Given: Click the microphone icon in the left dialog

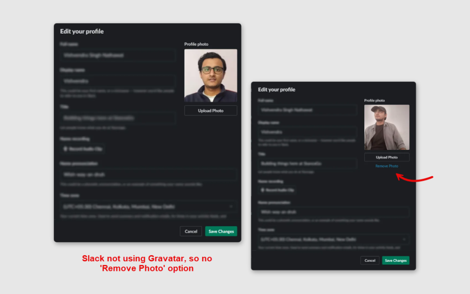Looking at the screenshot, I should click(x=65, y=149).
